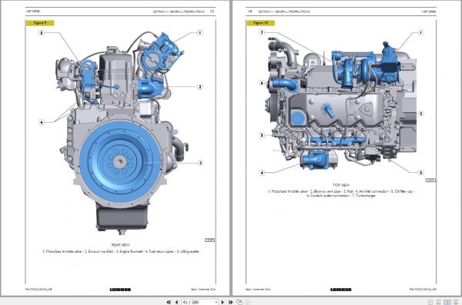This screenshot has width=462, height=305.
Task: Click the blue turbocharger in Figure 10
Action: pos(353,69)
